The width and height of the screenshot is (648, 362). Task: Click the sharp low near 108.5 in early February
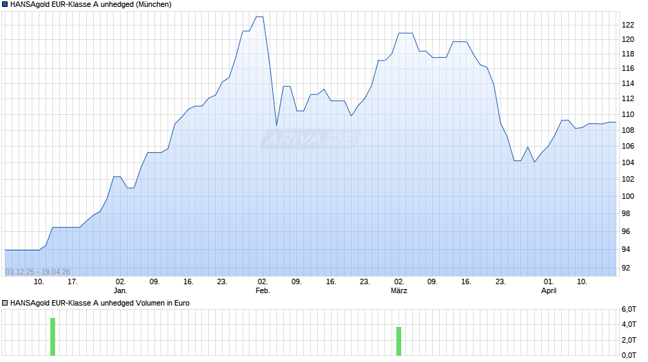pyautogui.click(x=276, y=125)
